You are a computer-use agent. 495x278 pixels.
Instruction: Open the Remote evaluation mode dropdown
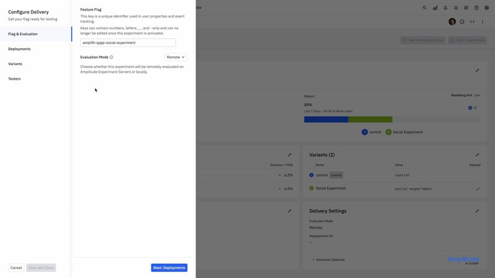coord(176,57)
